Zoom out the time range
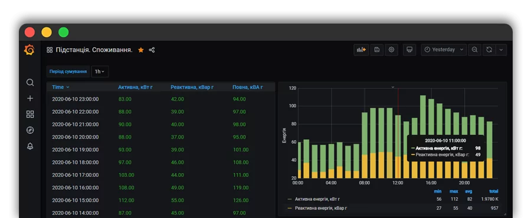 click(475, 49)
